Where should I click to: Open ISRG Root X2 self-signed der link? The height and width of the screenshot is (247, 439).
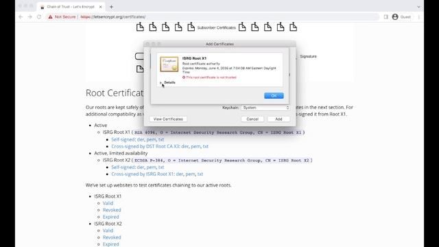tap(141, 167)
